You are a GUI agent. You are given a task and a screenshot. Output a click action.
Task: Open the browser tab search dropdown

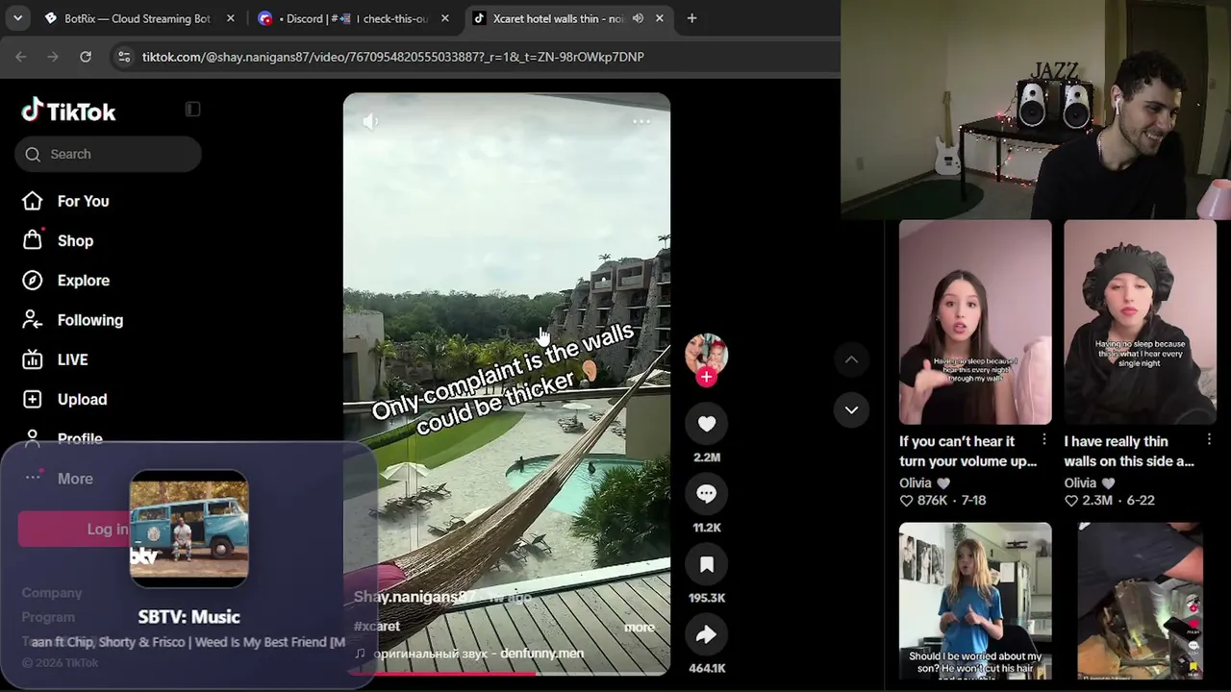(x=18, y=18)
